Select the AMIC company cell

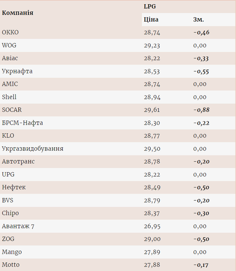coord(10,84)
